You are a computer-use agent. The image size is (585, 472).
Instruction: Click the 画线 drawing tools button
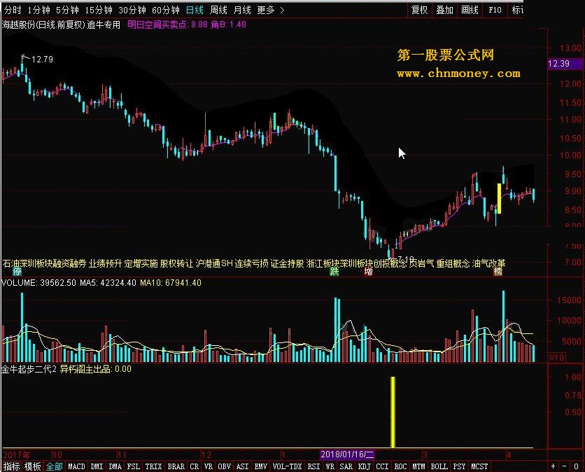[x=470, y=10]
